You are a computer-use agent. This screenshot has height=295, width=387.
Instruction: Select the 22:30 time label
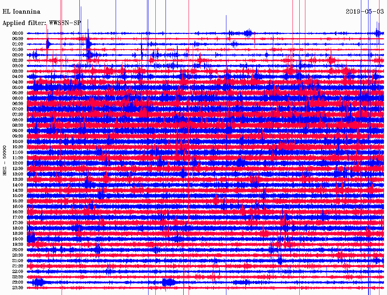coord(18,277)
